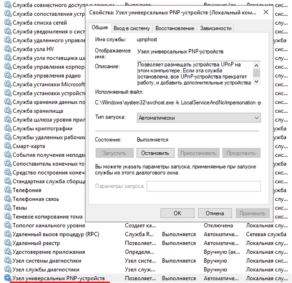Viewport: 292px width, 283px height.
Task: Open the Восстановление tab
Action: [175, 28]
